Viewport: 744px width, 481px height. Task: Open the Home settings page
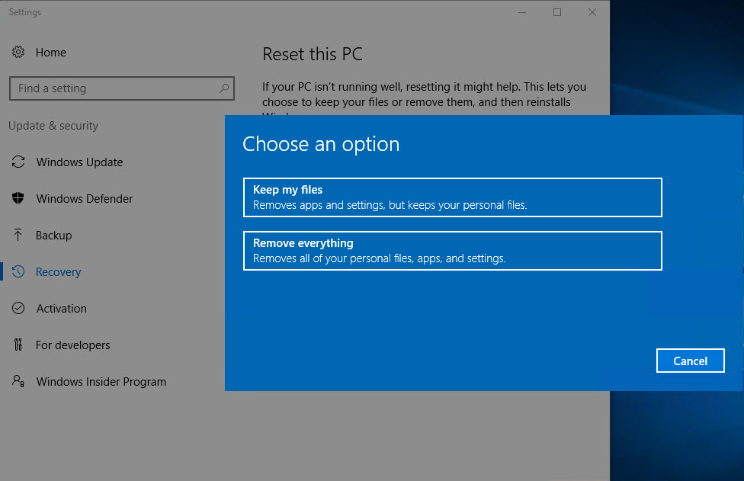click(51, 52)
